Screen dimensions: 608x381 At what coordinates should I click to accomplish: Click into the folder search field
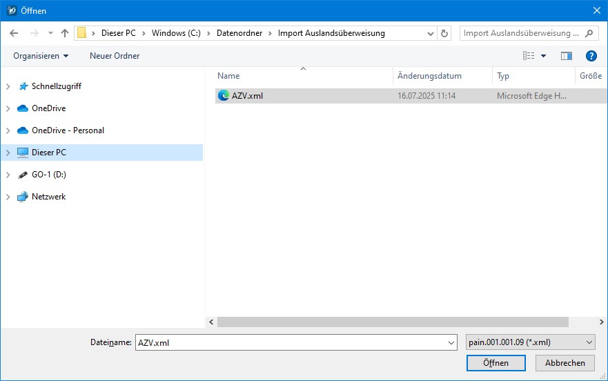(521, 33)
